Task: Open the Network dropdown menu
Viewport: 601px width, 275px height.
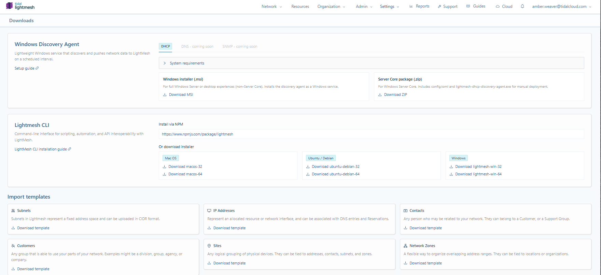Action: pos(272,6)
